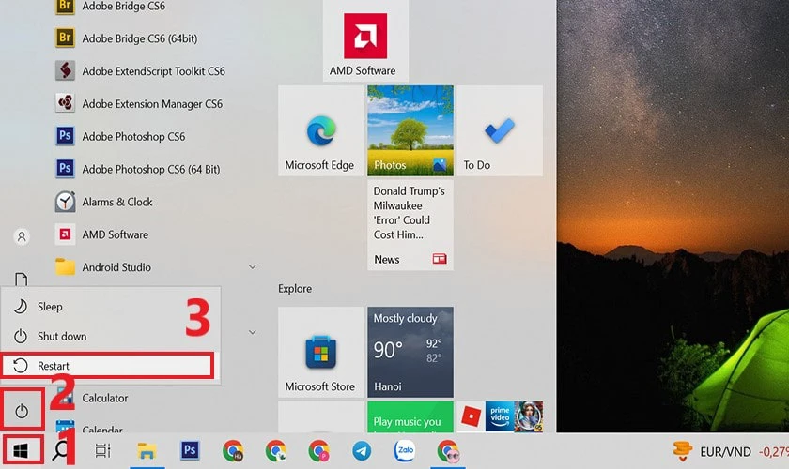Click the EUR/VND taskbar widget
The width and height of the screenshot is (789, 469).
click(x=731, y=451)
